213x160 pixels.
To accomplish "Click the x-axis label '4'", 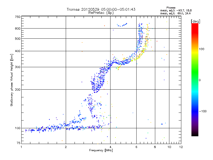I will tap(110, 147).
